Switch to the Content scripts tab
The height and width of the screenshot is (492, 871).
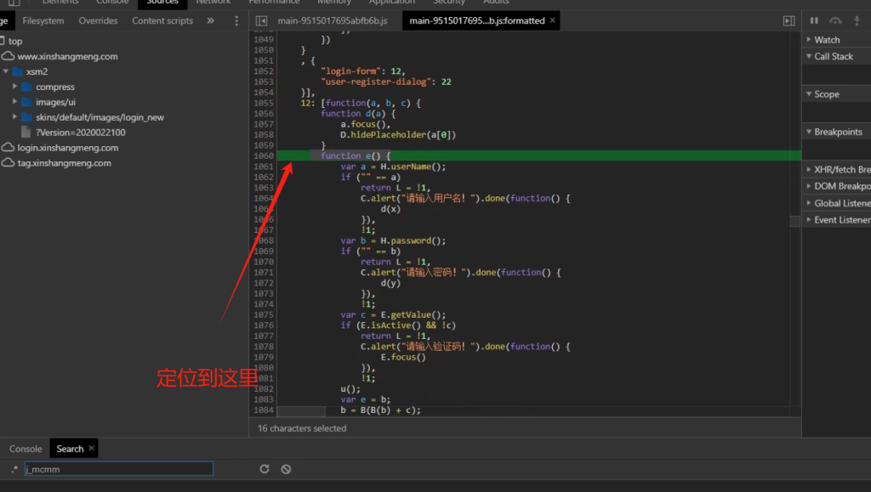162,20
